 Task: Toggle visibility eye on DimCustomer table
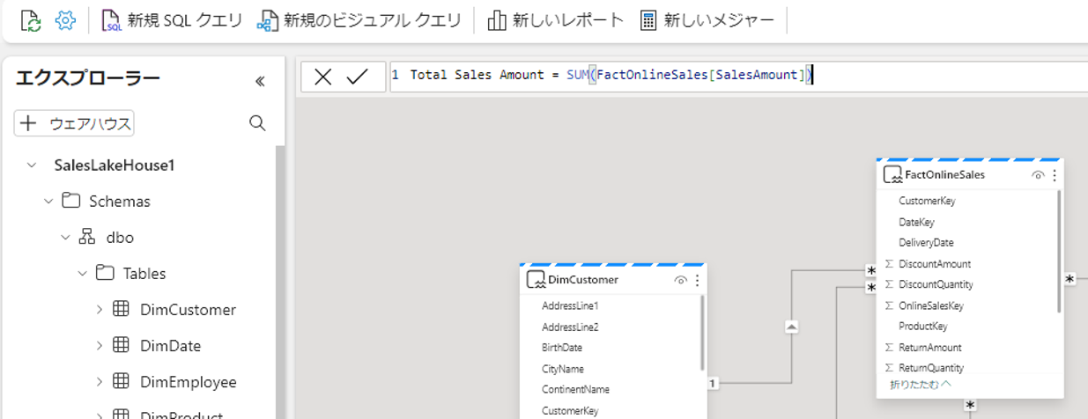coord(680,280)
